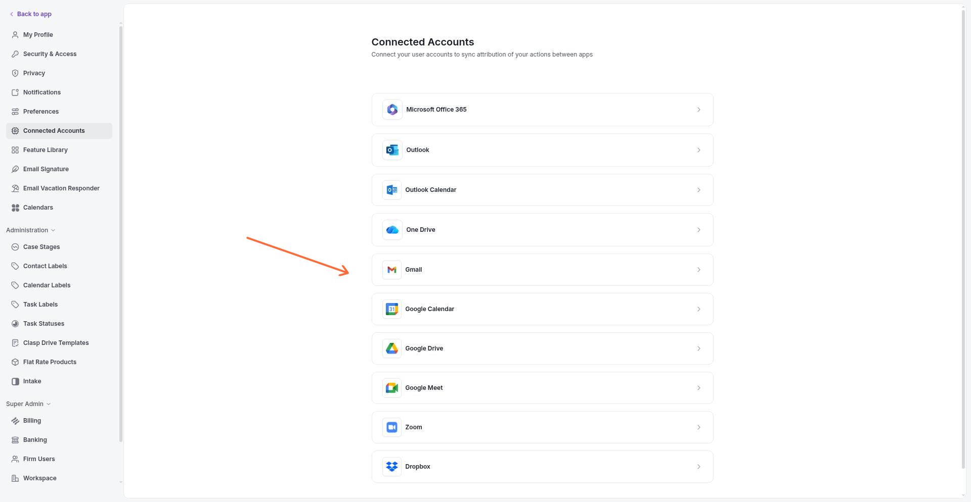The height and width of the screenshot is (502, 971).
Task: Click the Task Statuses pie icon
Action: pyautogui.click(x=15, y=324)
